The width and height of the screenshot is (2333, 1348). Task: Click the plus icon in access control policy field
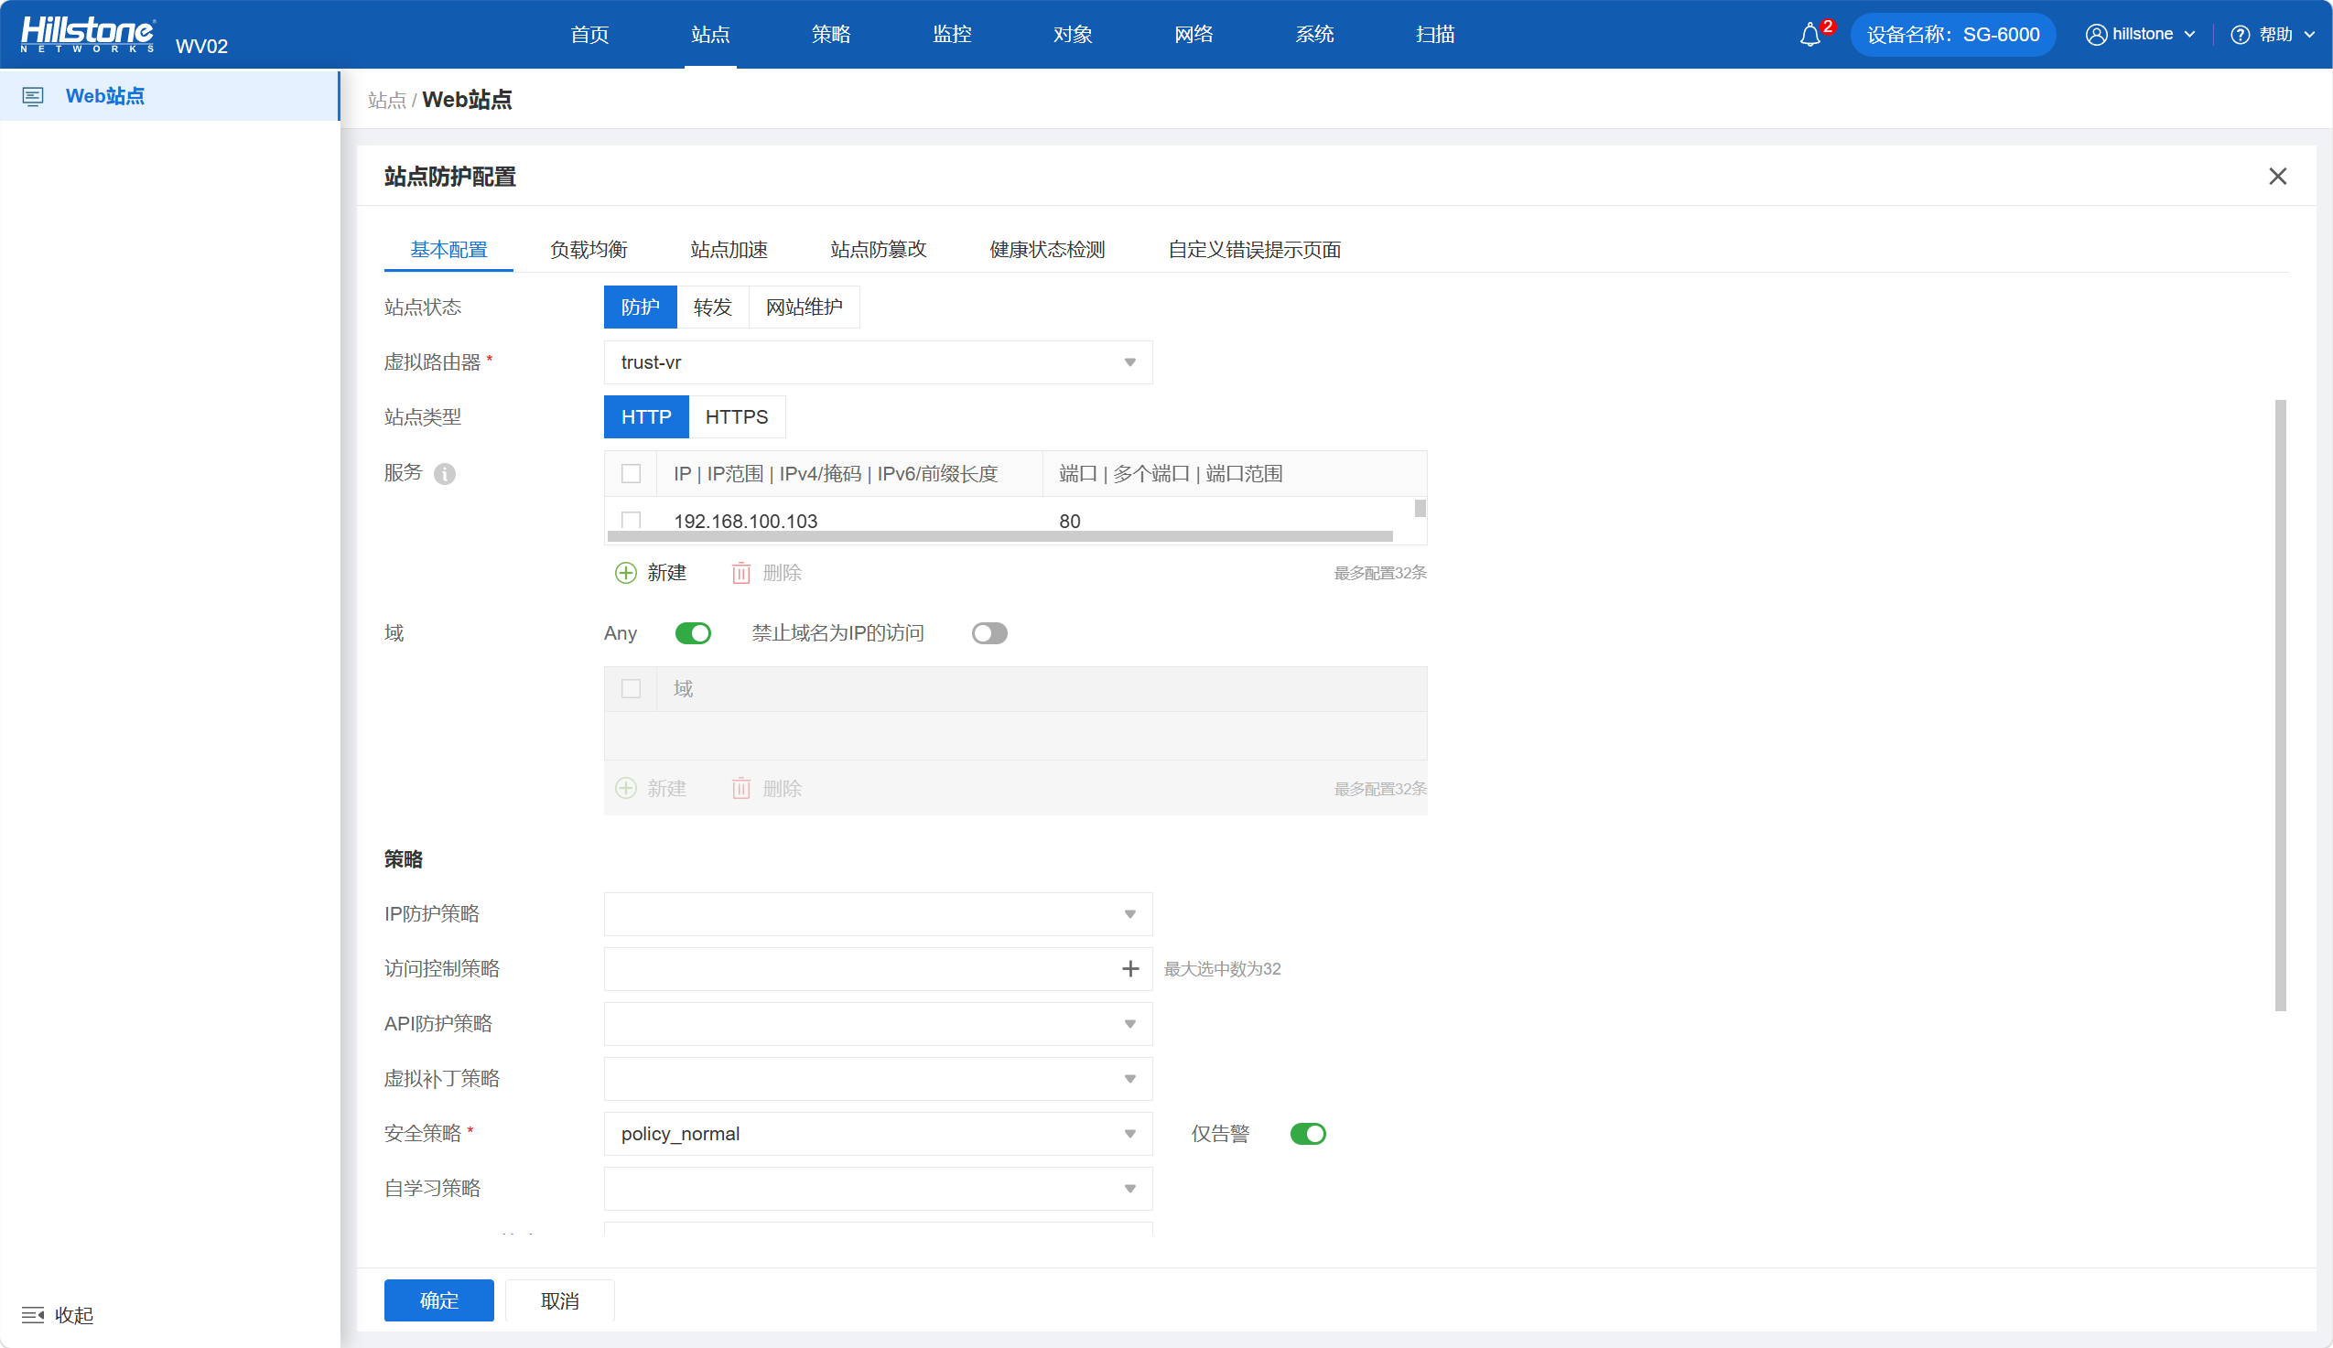(x=1129, y=968)
